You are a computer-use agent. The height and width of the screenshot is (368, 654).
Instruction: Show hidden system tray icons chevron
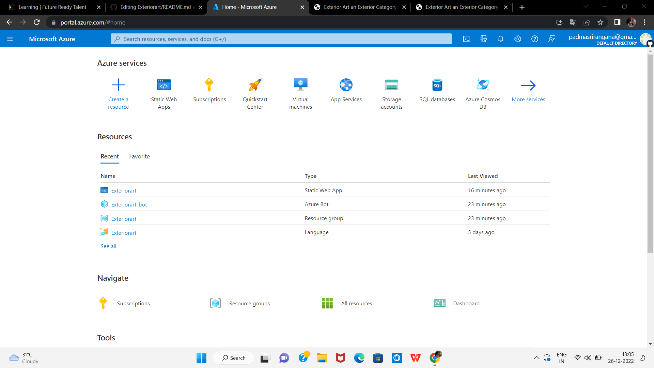tap(536, 358)
